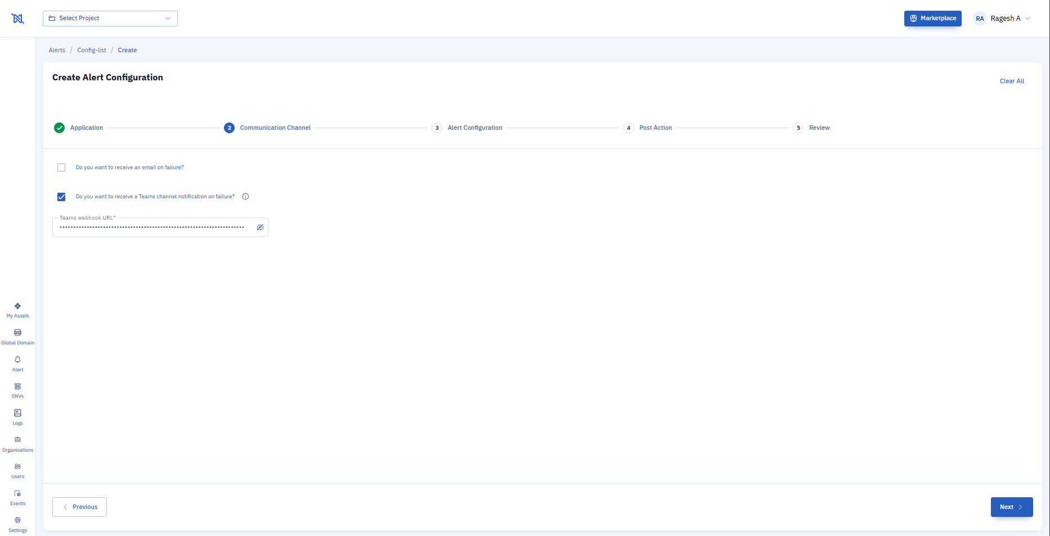The height and width of the screenshot is (536, 1050).
Task: Open Global Domain in sidebar
Action: click(17, 337)
